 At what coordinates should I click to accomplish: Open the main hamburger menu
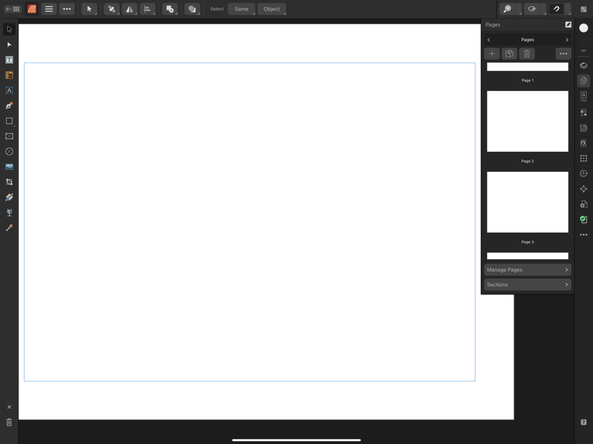pyautogui.click(x=49, y=9)
